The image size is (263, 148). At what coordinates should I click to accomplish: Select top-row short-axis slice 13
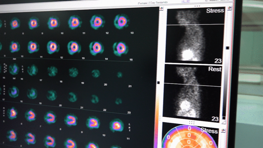pos(122,22)
